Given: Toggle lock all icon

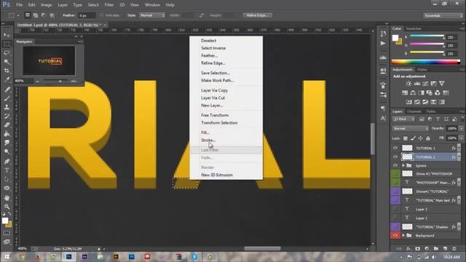Looking at the screenshot, I should click(x=428, y=138).
